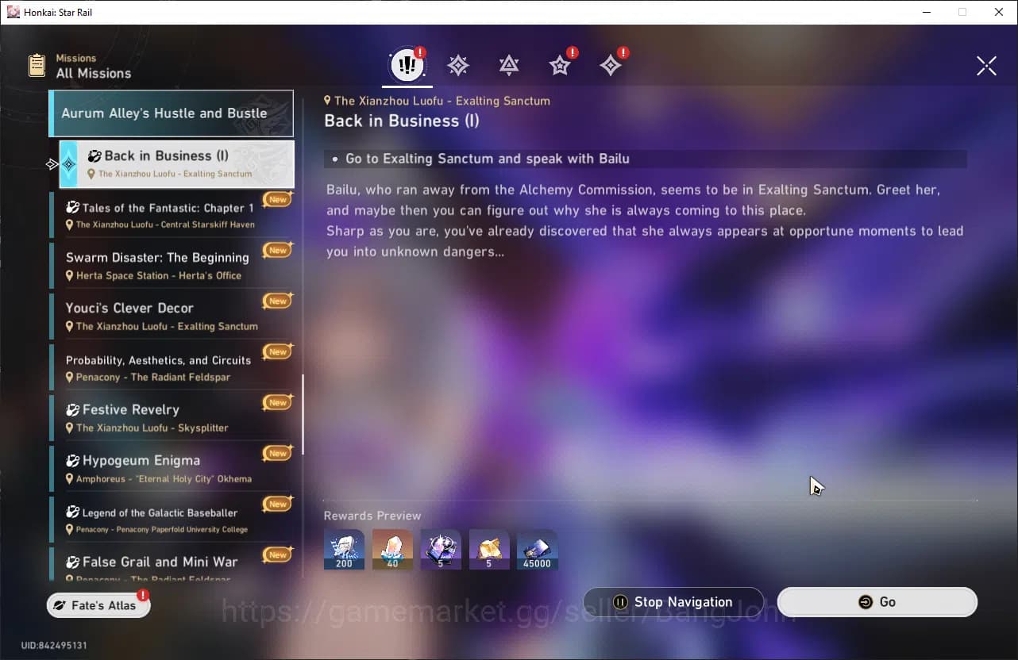Select the last diamond mission category tab
The image size is (1018, 660).
[x=610, y=66]
